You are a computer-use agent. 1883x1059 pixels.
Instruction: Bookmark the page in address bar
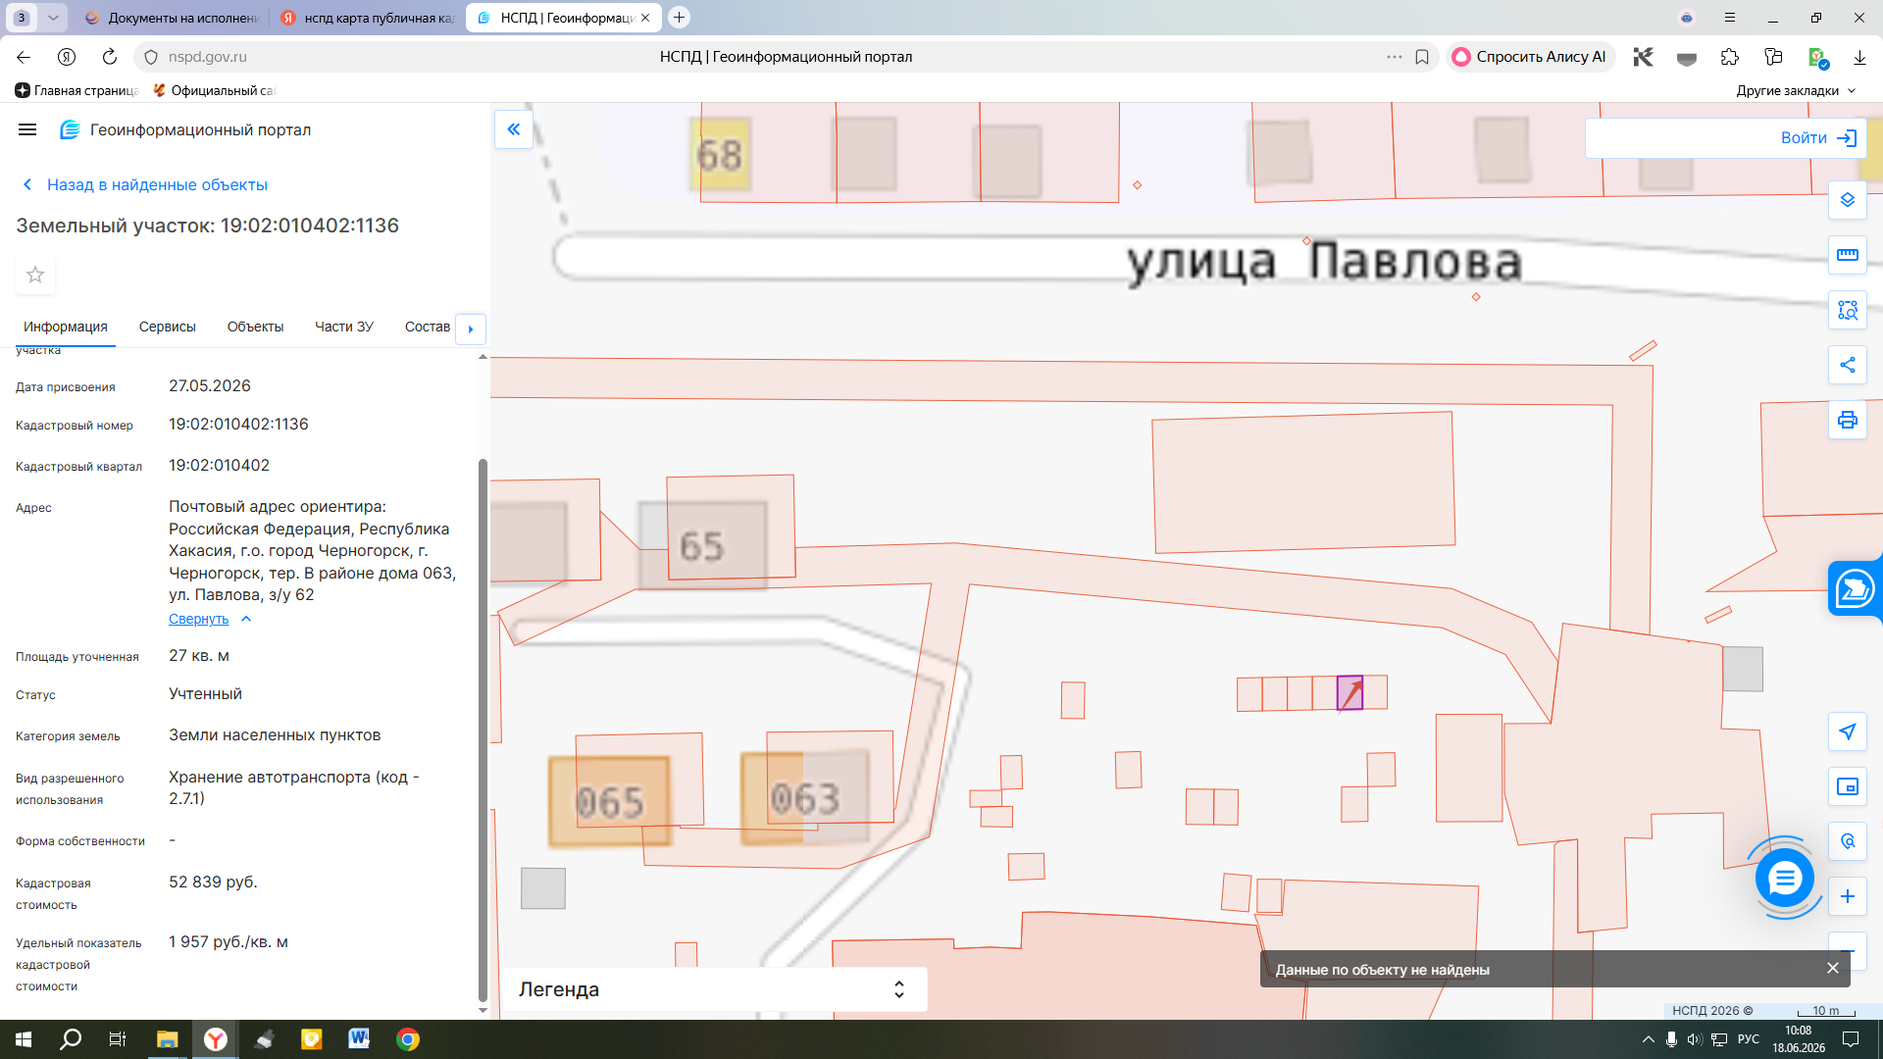pyautogui.click(x=1422, y=57)
